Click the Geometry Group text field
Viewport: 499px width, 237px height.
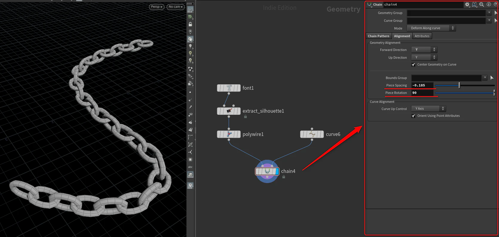point(446,13)
